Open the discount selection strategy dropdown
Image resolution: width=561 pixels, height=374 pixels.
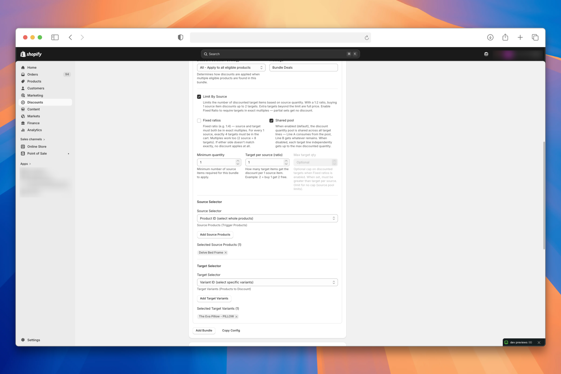coord(231,67)
